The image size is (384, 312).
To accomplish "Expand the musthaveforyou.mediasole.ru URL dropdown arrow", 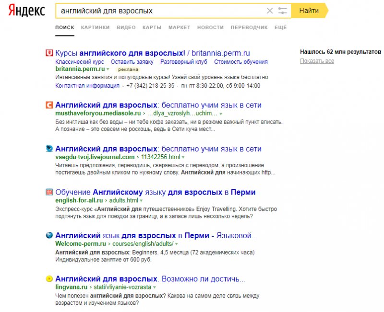I will [221, 114].
